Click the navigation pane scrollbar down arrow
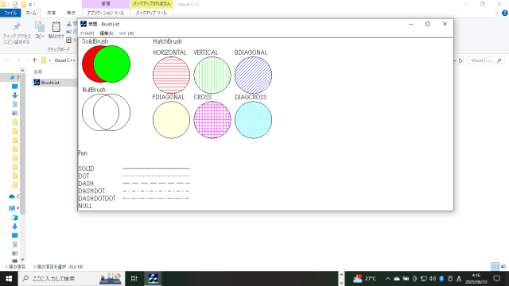This screenshot has height=286, width=509. [x=22, y=260]
